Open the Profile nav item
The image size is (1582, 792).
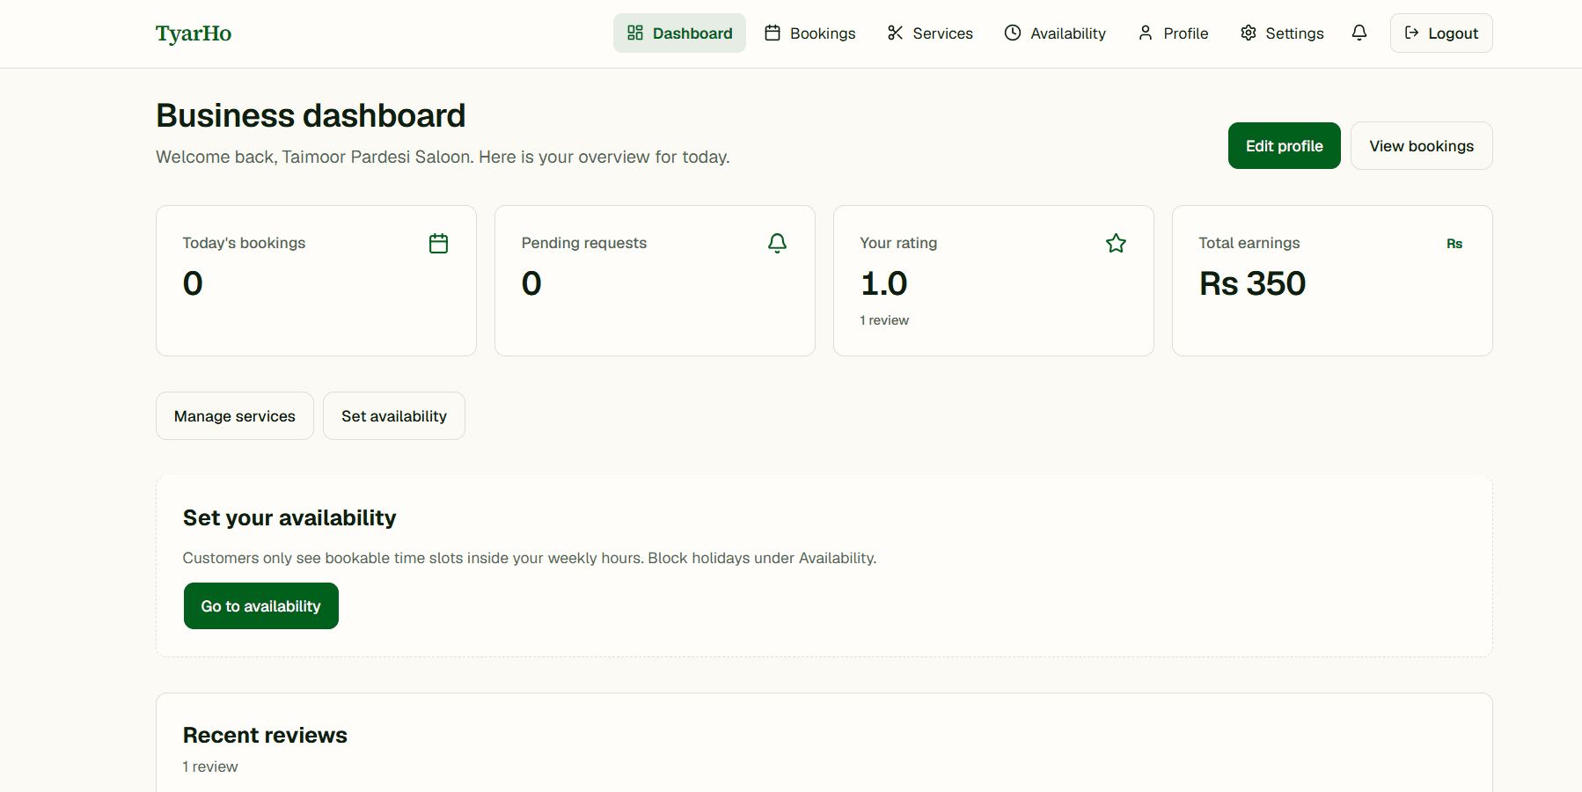pyautogui.click(x=1173, y=33)
